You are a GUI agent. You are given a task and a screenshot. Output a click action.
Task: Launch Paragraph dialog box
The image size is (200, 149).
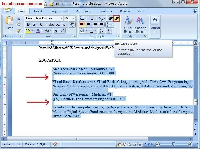(118, 36)
